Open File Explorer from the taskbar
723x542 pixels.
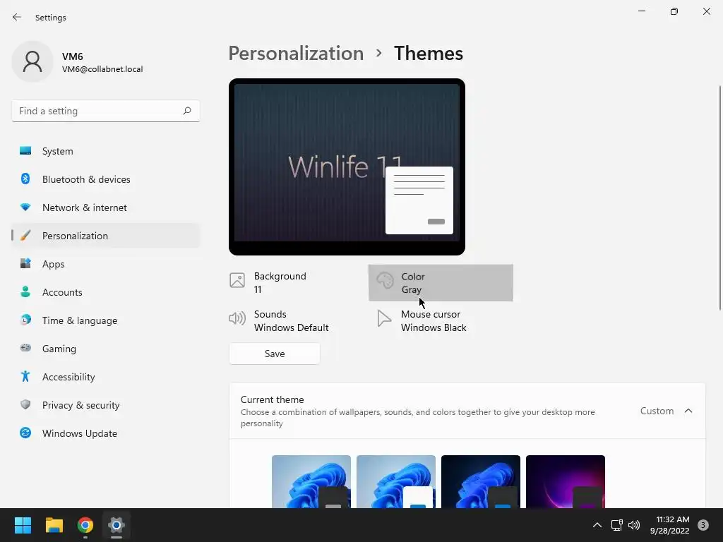click(x=54, y=525)
